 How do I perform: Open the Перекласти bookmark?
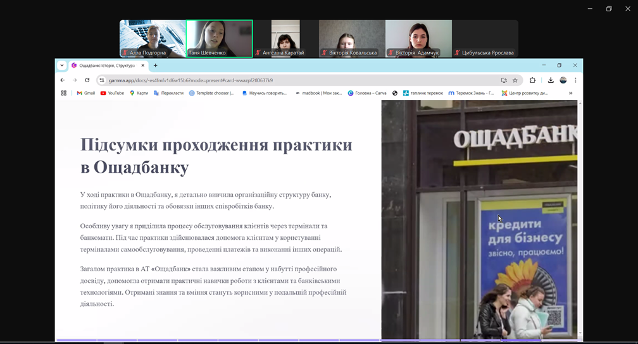point(169,93)
